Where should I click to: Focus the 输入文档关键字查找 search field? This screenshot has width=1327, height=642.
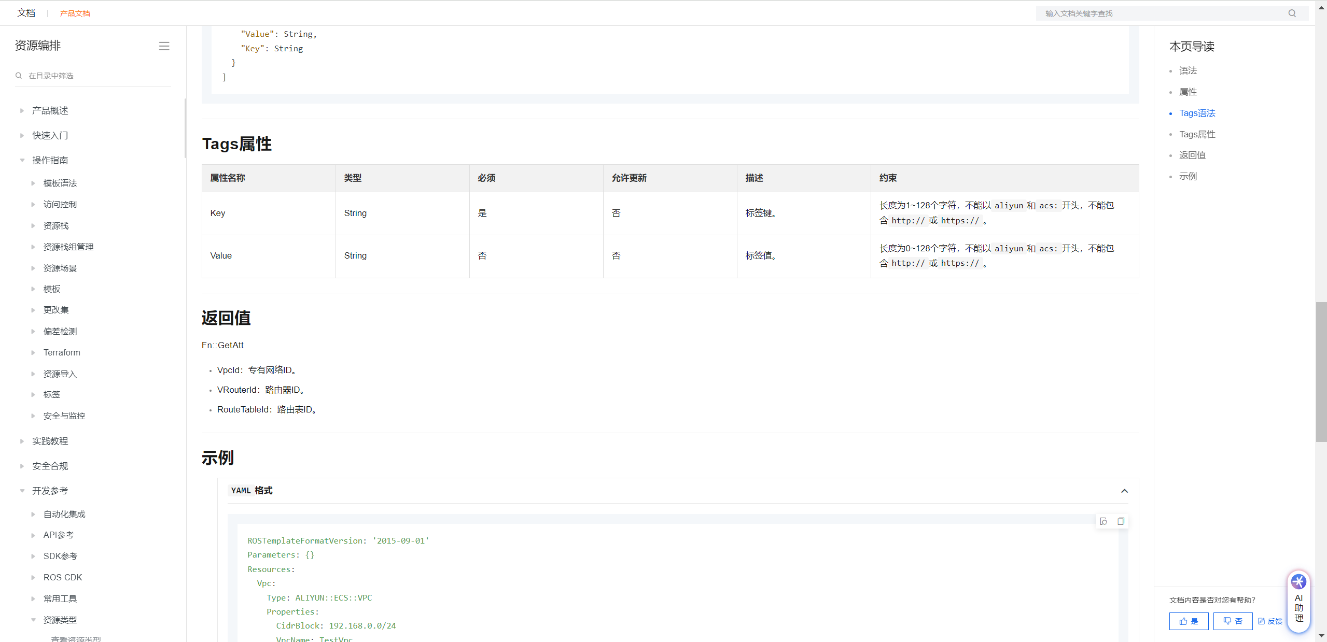tap(1162, 13)
